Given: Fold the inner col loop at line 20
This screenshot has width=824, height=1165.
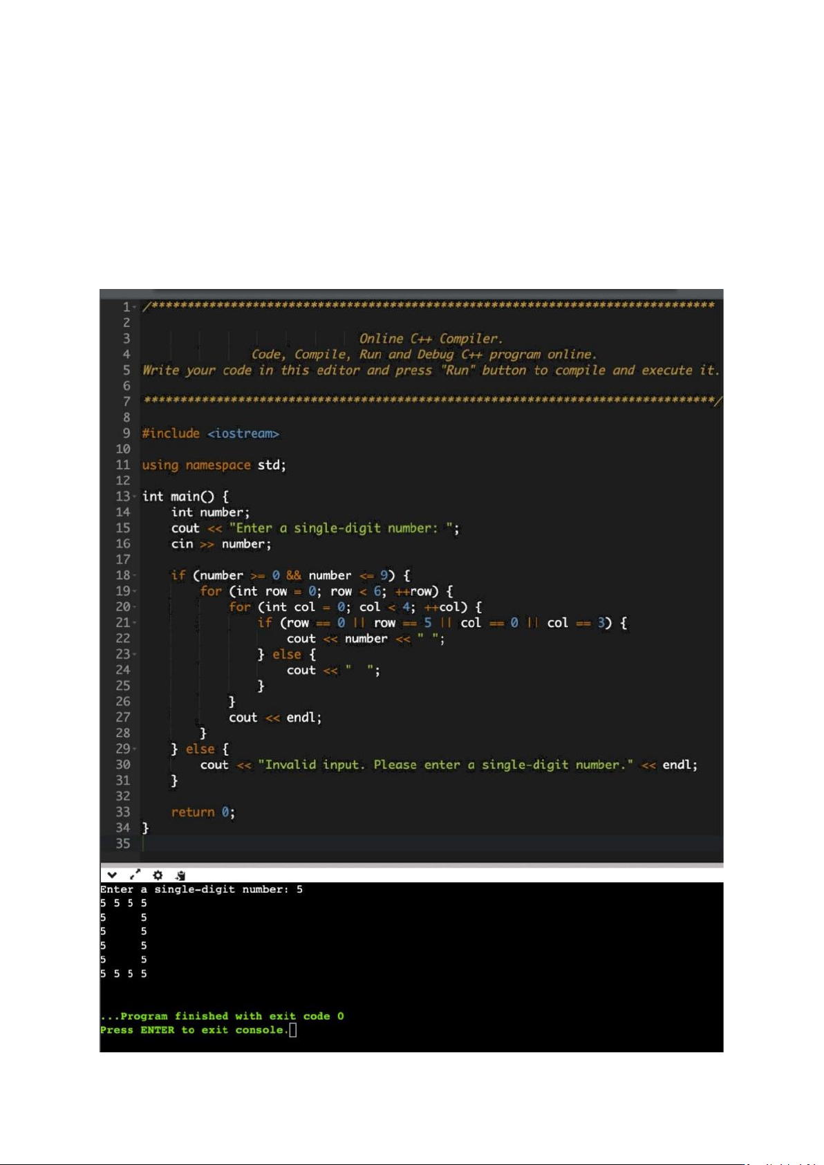Looking at the screenshot, I should [x=134, y=607].
